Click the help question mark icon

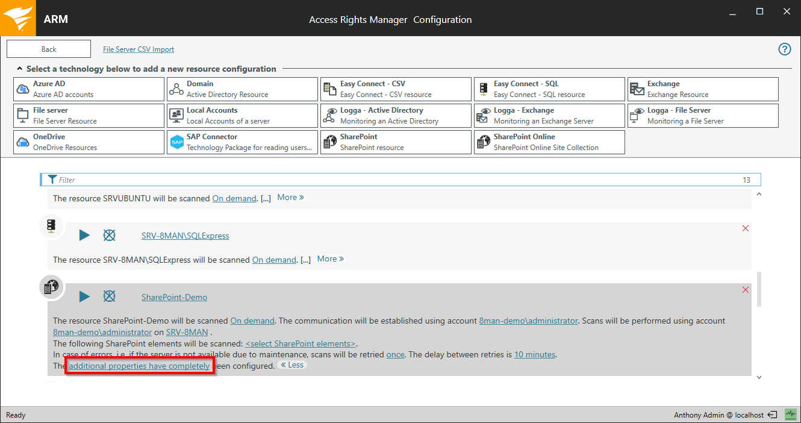(784, 49)
